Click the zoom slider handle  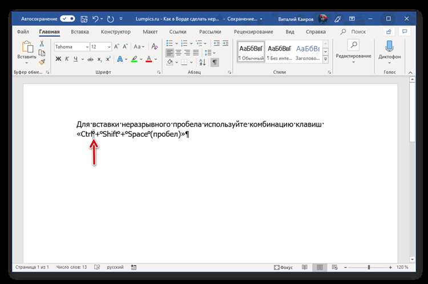point(369,267)
